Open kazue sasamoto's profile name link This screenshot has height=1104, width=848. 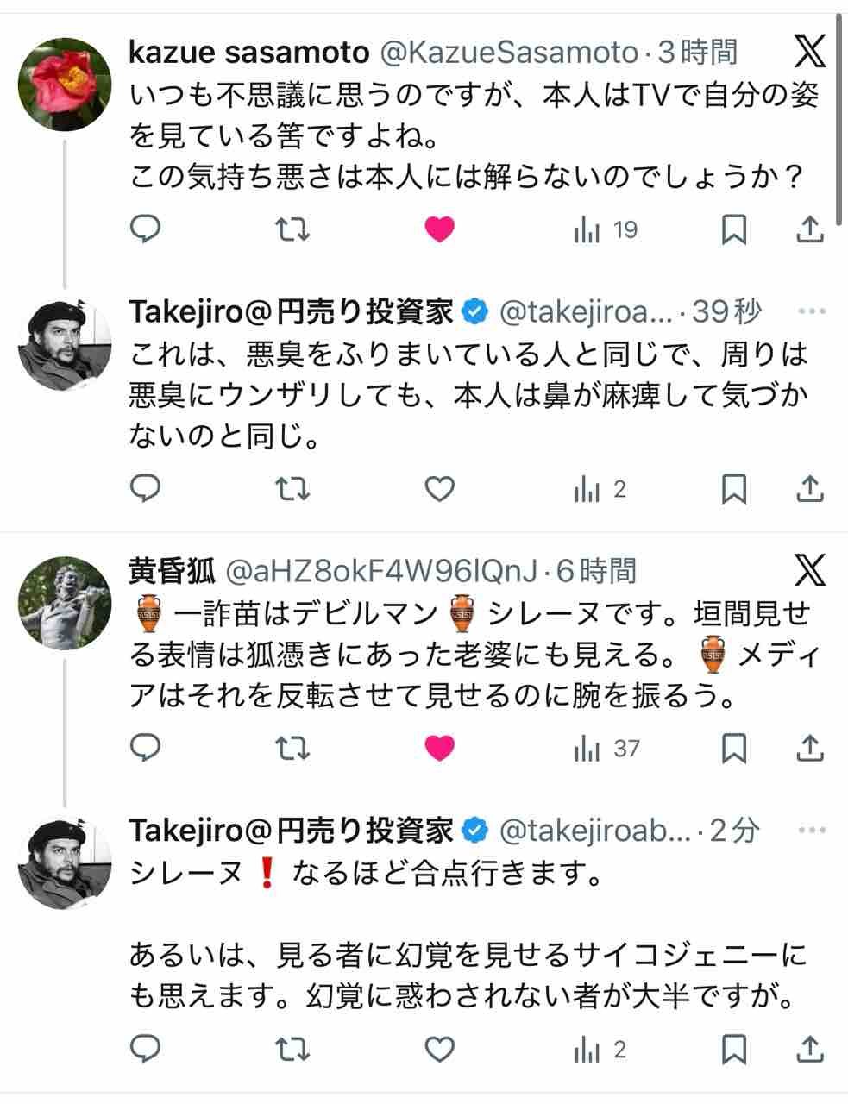point(248,53)
